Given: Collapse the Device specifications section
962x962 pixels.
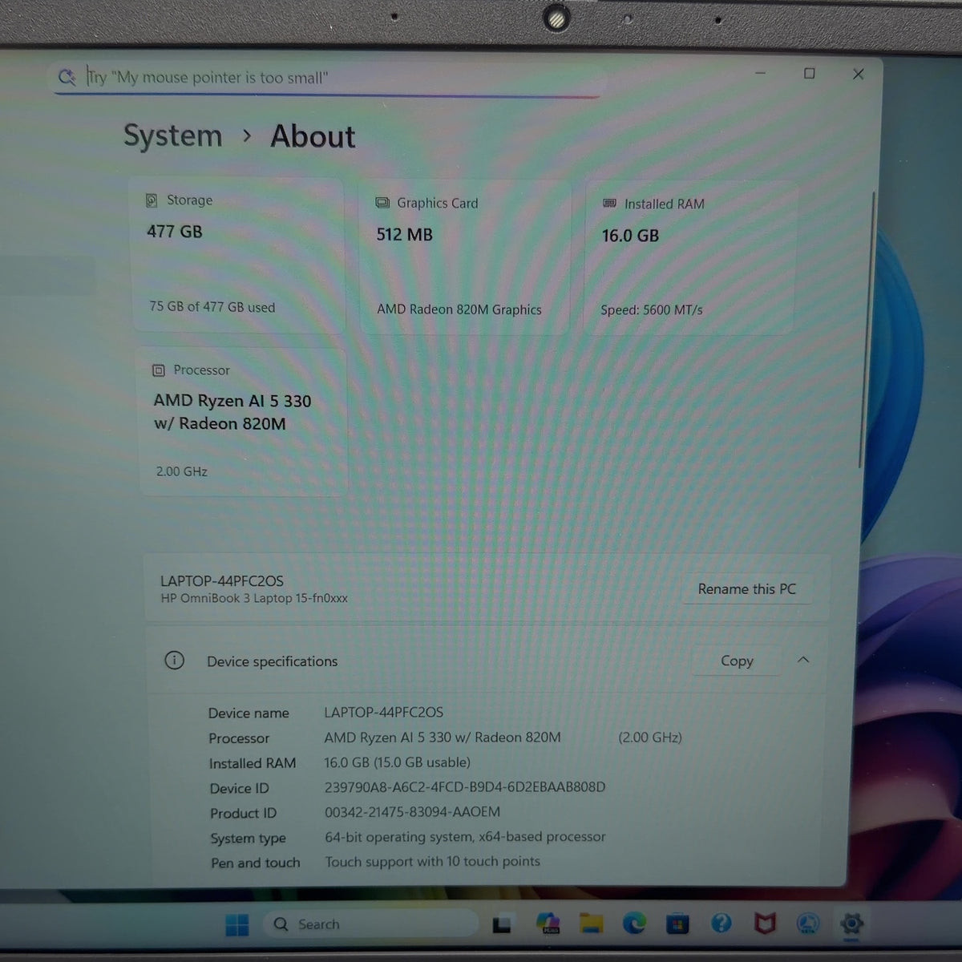Looking at the screenshot, I should [803, 660].
